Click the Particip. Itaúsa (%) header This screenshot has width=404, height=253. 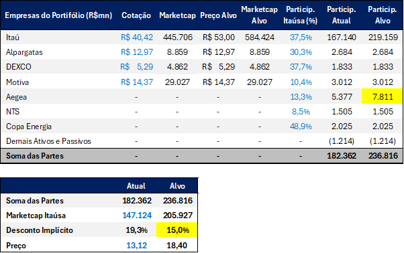tap(301, 15)
